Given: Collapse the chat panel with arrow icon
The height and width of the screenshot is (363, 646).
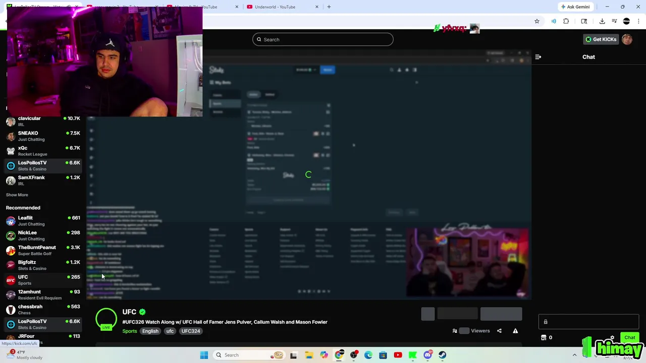Looking at the screenshot, I should click(538, 57).
